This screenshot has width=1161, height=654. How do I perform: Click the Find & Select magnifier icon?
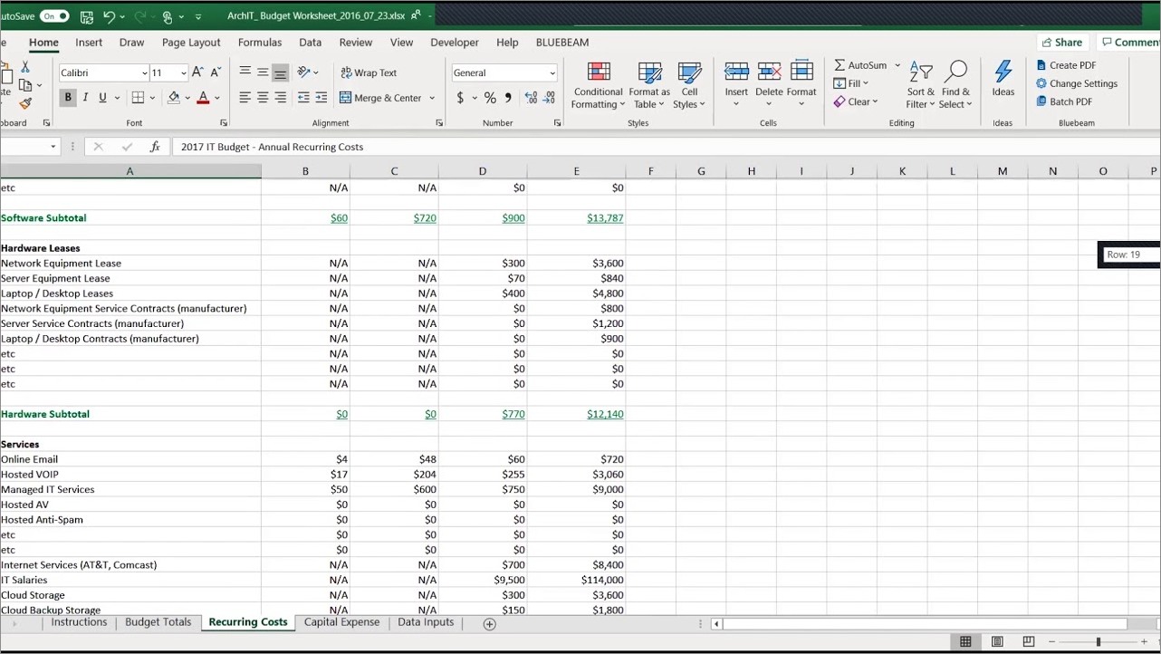pos(955,72)
